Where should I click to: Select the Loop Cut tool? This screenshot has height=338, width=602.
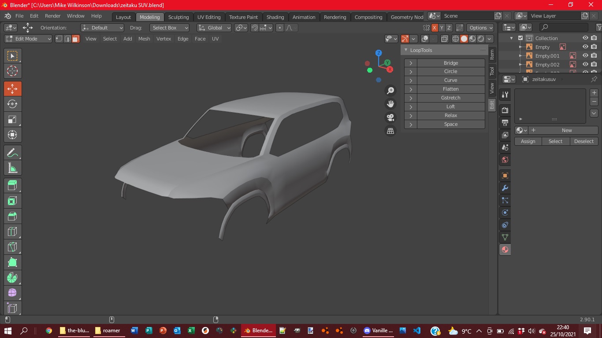tap(12, 231)
